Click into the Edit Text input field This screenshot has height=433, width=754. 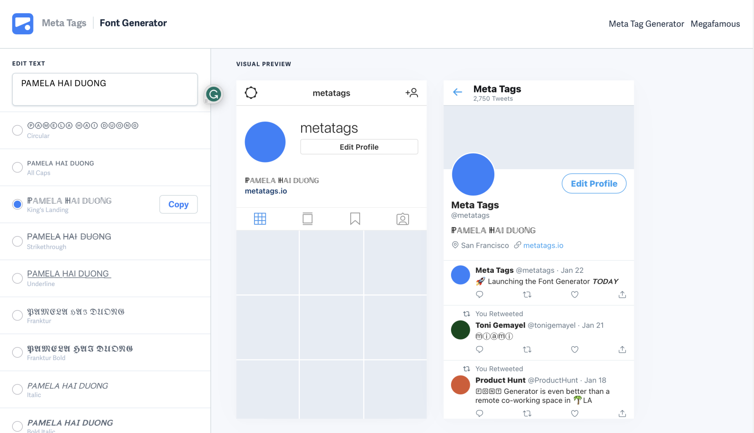click(105, 89)
